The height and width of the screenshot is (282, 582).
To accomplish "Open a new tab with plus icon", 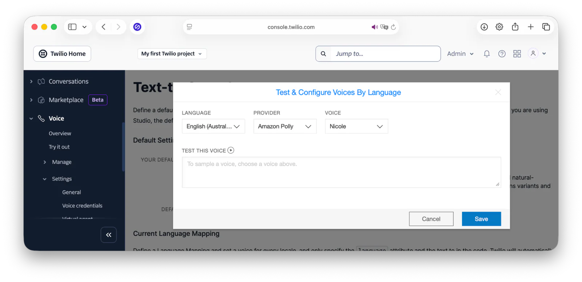I will click(x=531, y=27).
